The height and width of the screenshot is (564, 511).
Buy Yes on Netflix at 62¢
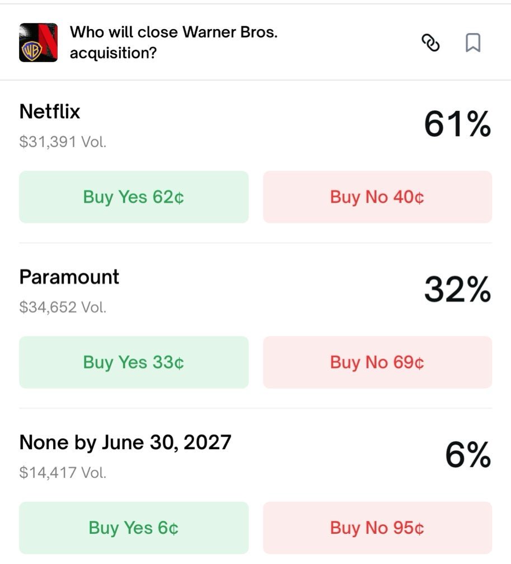[134, 197]
